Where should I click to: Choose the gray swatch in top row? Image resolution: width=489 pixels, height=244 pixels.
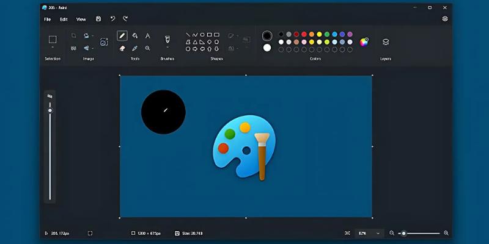(289, 34)
